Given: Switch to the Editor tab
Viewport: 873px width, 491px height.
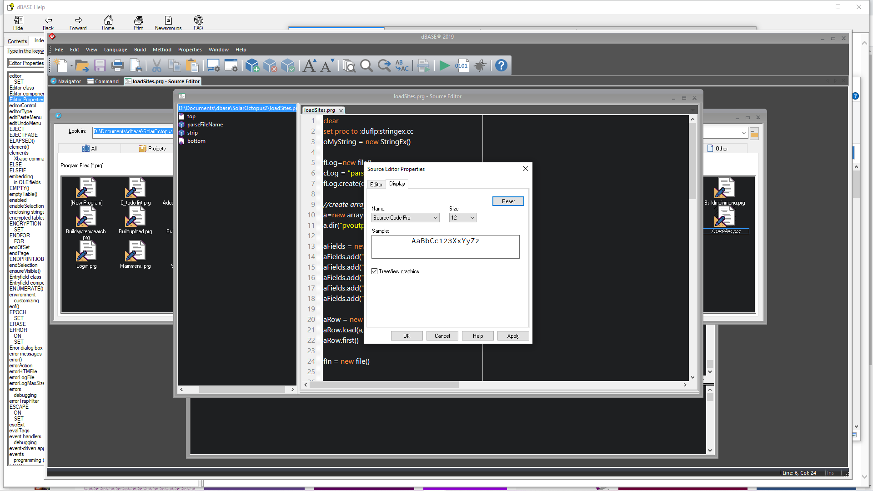Looking at the screenshot, I should [x=376, y=185].
